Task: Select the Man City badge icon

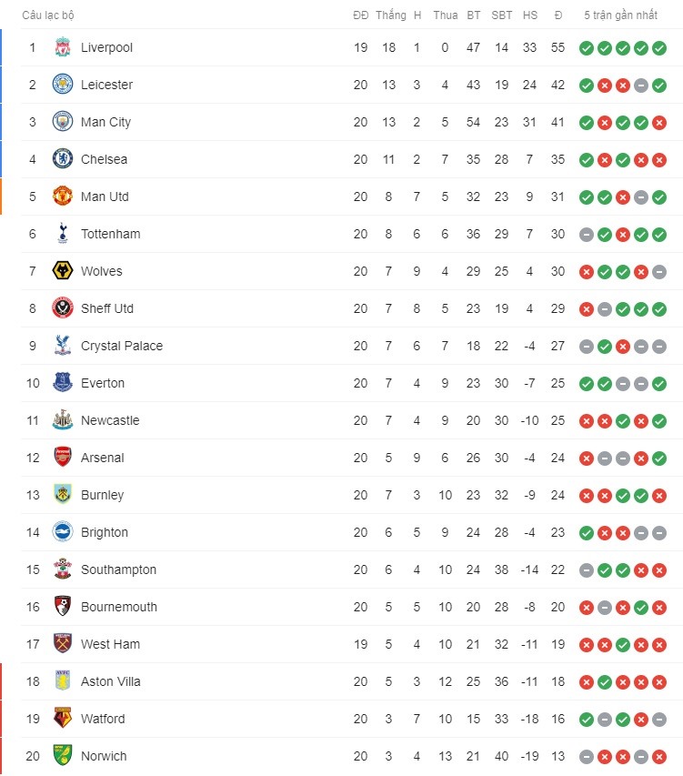Action: 63,122
